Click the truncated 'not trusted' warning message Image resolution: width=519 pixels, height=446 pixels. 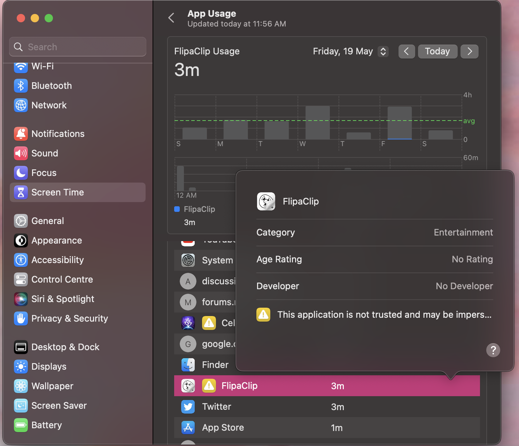coord(385,315)
